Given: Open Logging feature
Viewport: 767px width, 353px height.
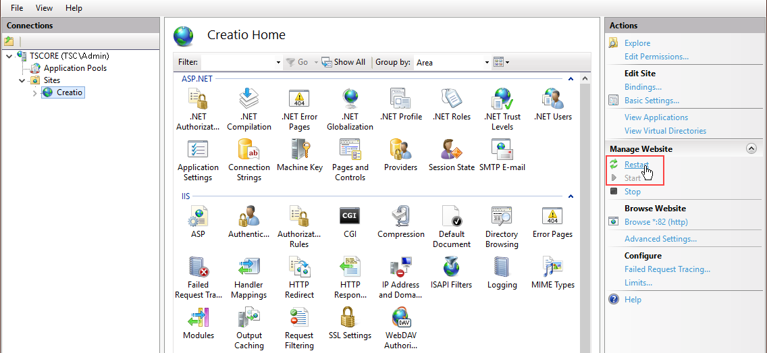Looking at the screenshot, I should (502, 272).
